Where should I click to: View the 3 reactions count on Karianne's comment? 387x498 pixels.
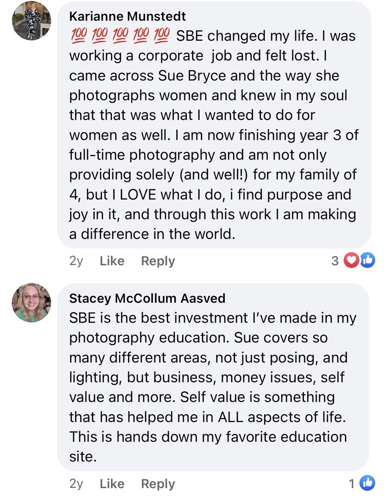[x=335, y=261]
